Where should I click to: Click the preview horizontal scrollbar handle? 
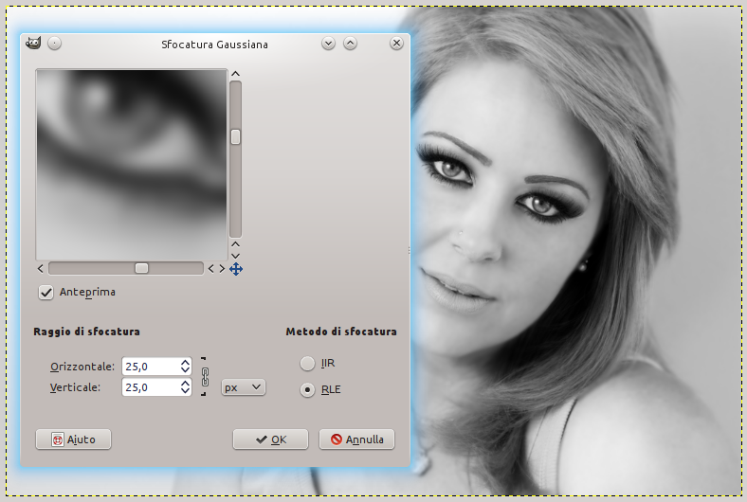click(x=141, y=268)
